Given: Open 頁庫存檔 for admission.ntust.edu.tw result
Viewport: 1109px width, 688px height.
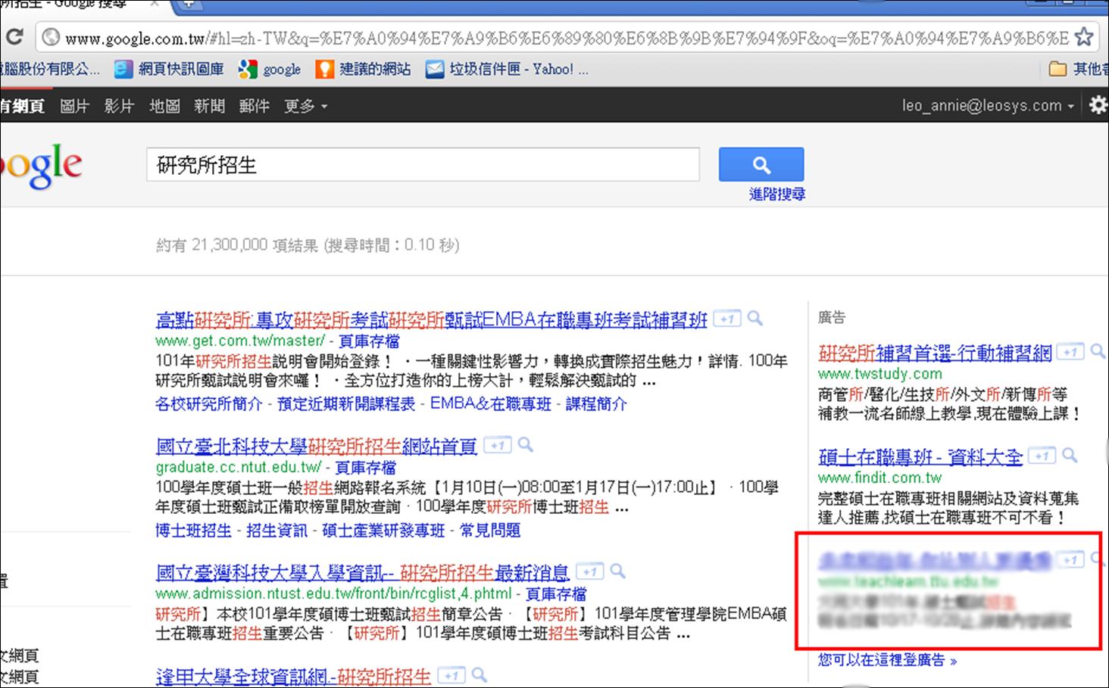Looking at the screenshot, I should [x=556, y=594].
